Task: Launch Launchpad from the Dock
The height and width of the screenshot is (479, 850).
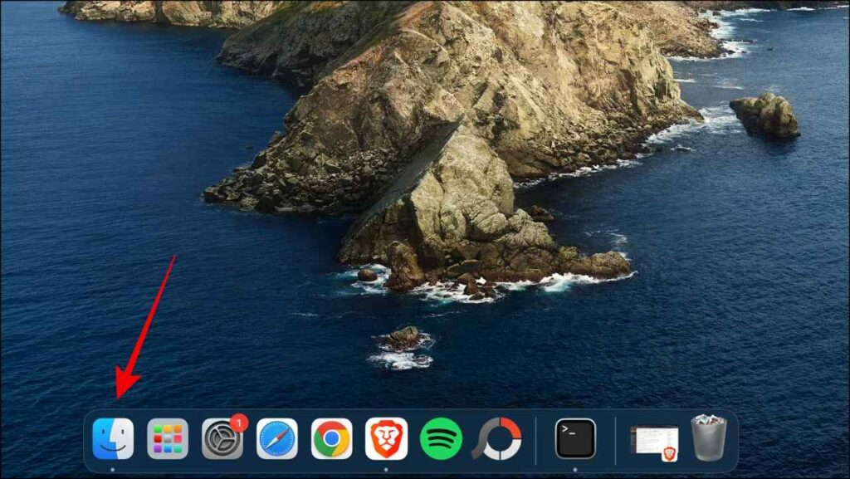Action: tap(168, 438)
